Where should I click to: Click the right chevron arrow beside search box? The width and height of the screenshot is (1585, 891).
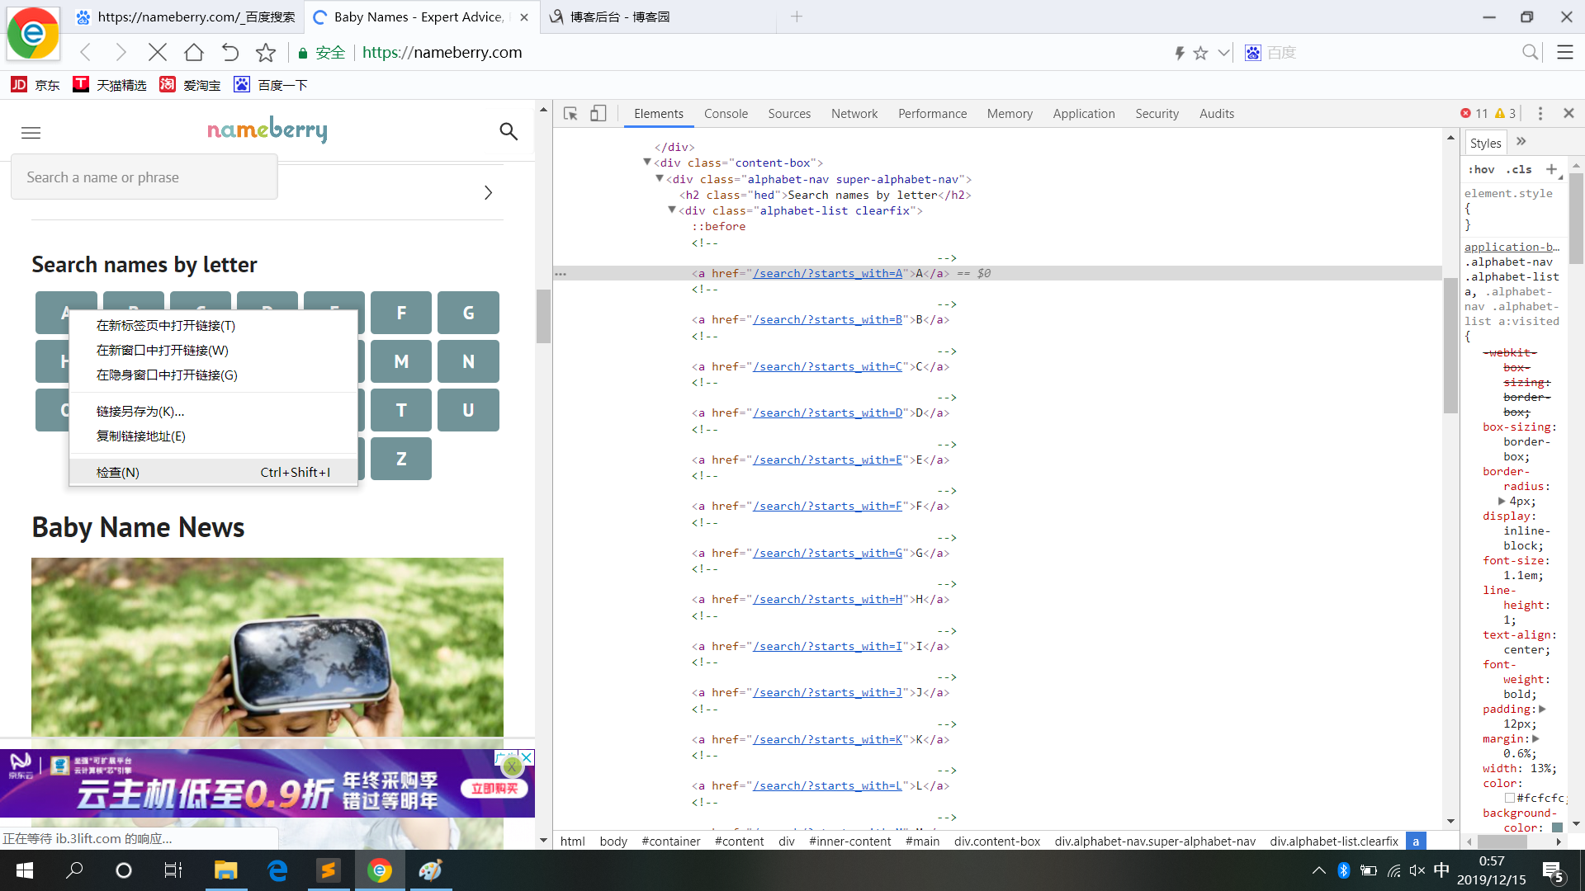[x=488, y=192]
